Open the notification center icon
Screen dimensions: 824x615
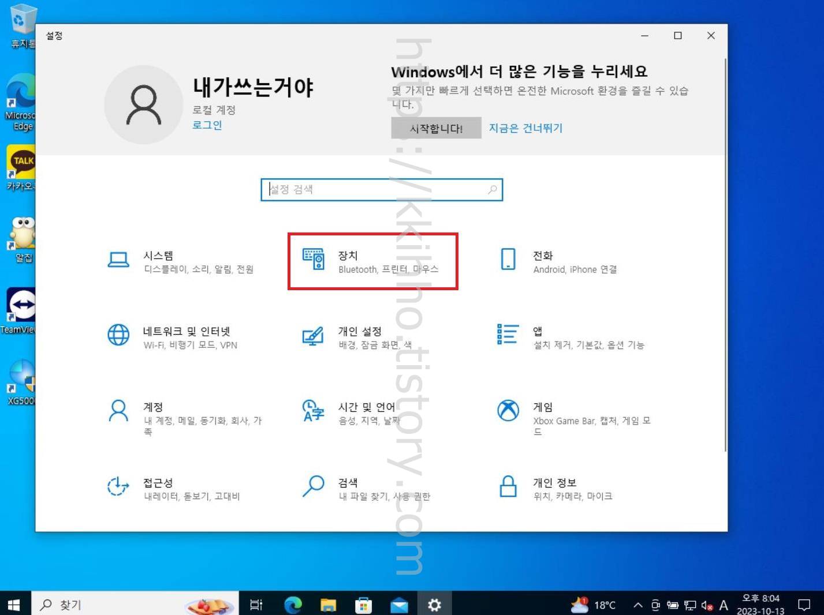point(804,605)
